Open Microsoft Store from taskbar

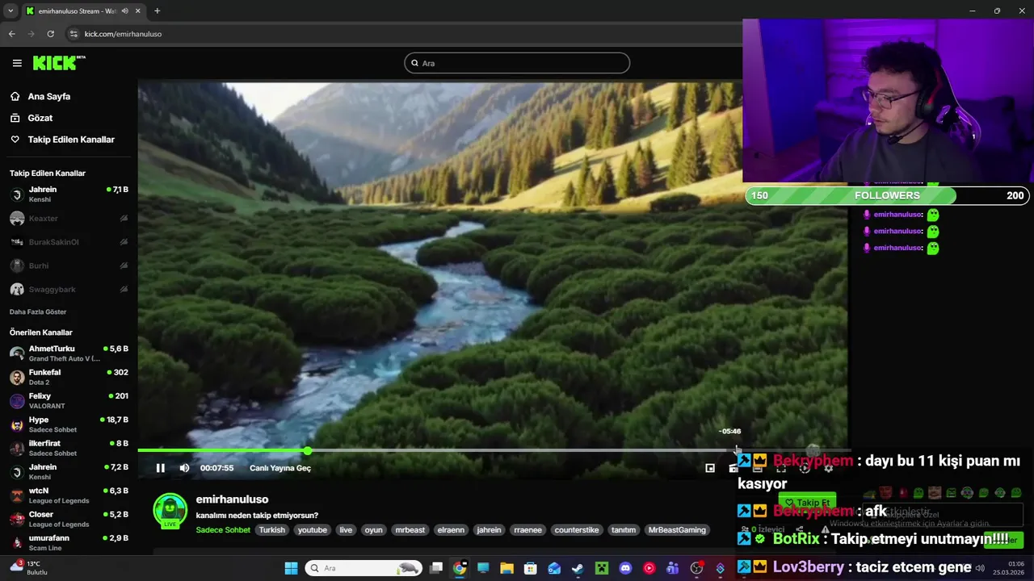point(531,568)
